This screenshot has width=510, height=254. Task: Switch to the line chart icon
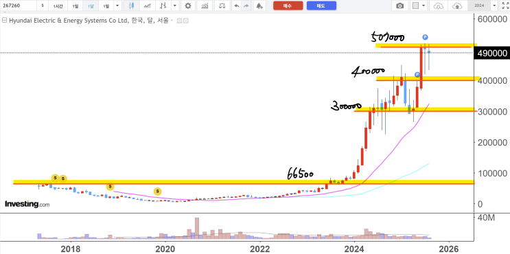pyautogui.click(x=148, y=5)
